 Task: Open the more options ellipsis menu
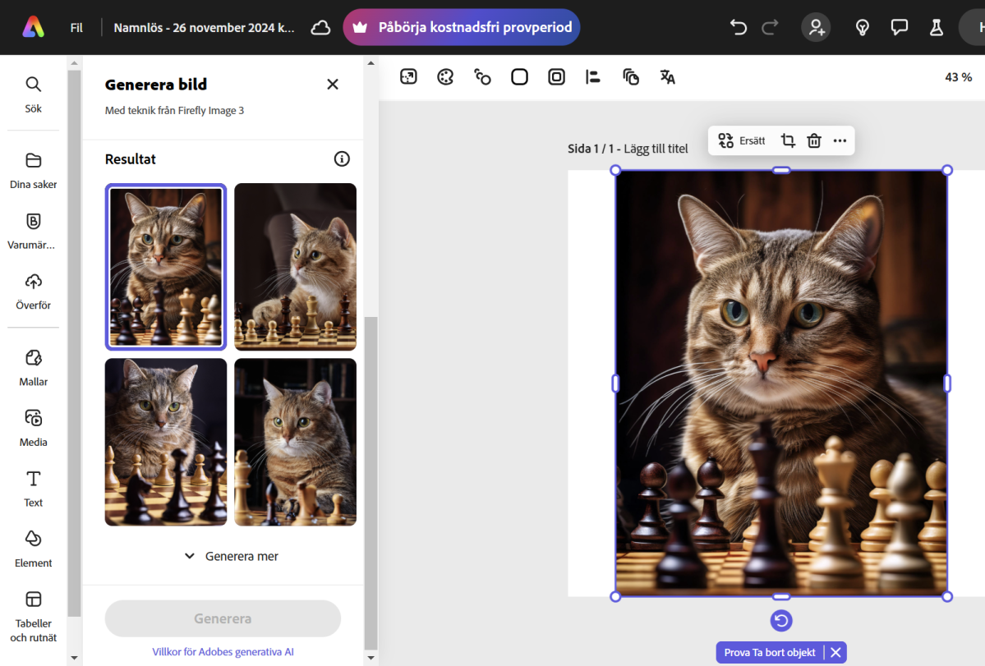pos(840,140)
